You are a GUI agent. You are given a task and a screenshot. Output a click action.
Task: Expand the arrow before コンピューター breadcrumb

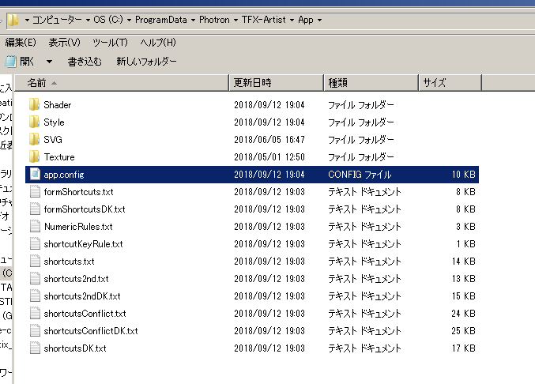pos(27,20)
